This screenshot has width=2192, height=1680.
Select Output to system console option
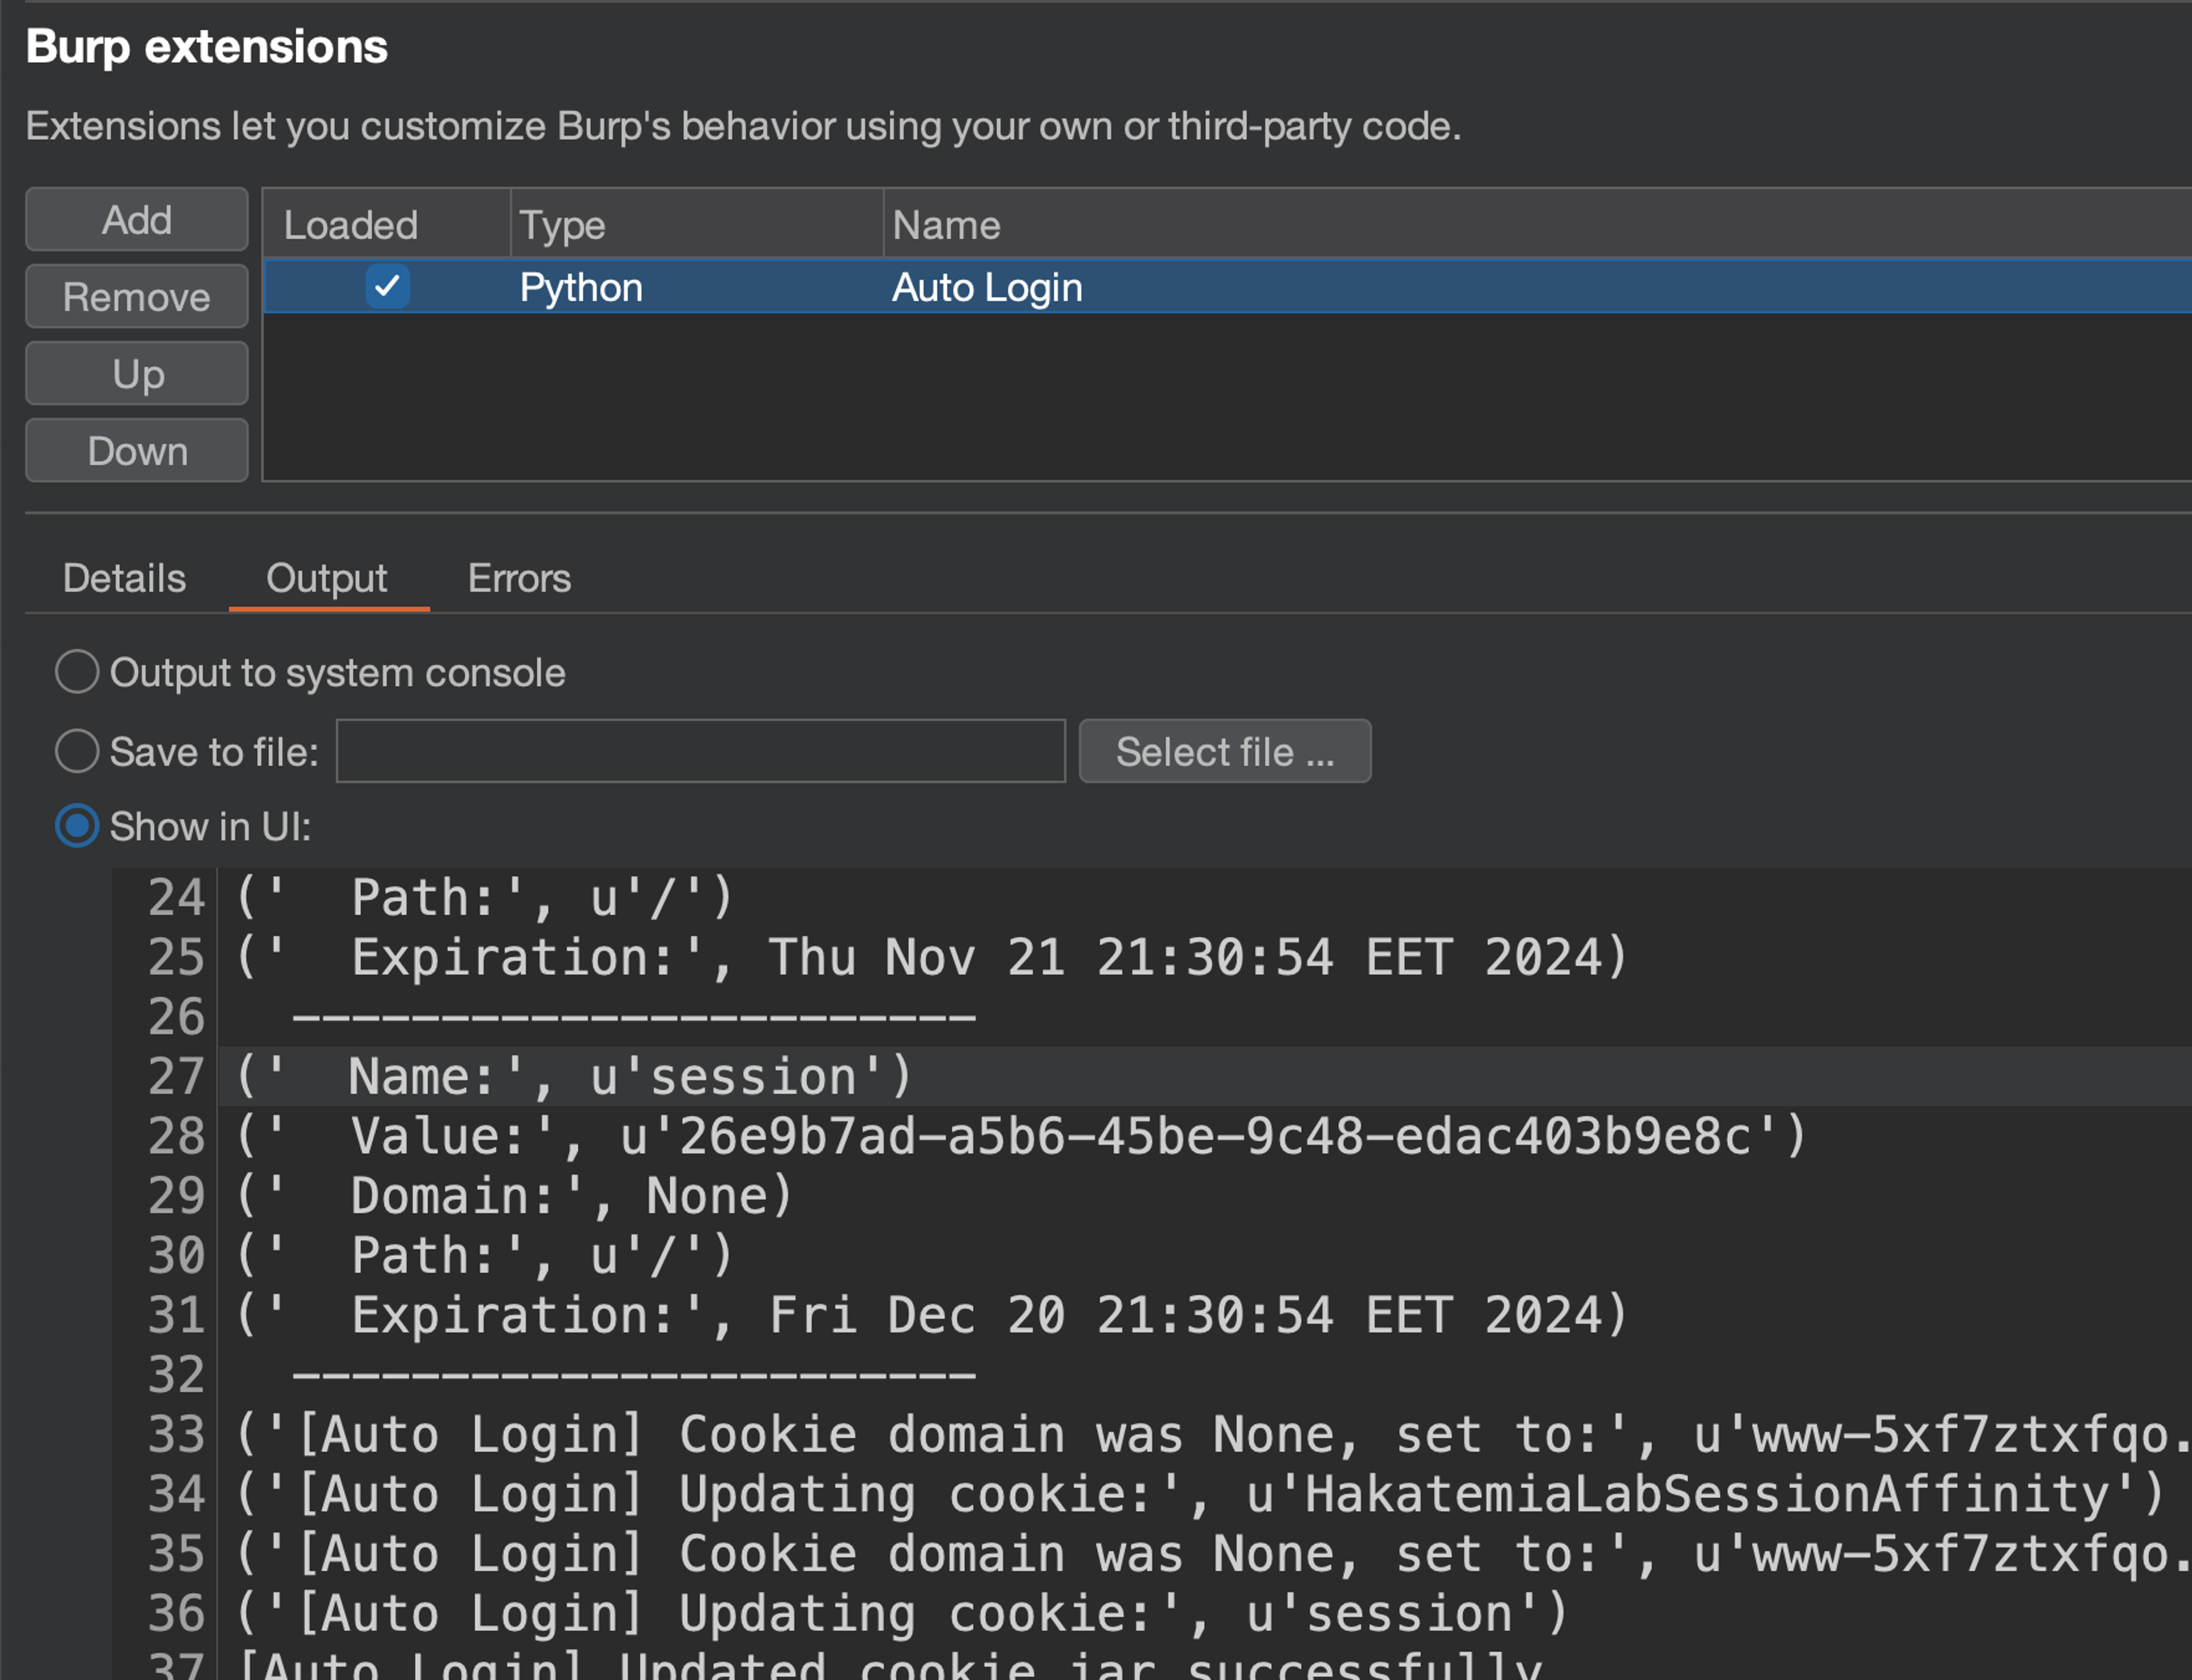[x=77, y=672]
